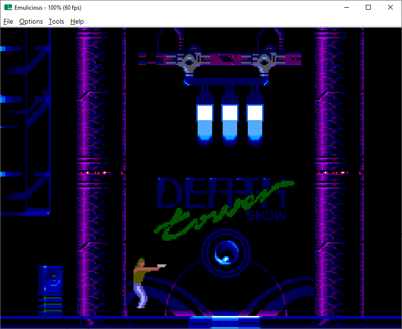
Task: Open the Help menu
Action: click(77, 22)
